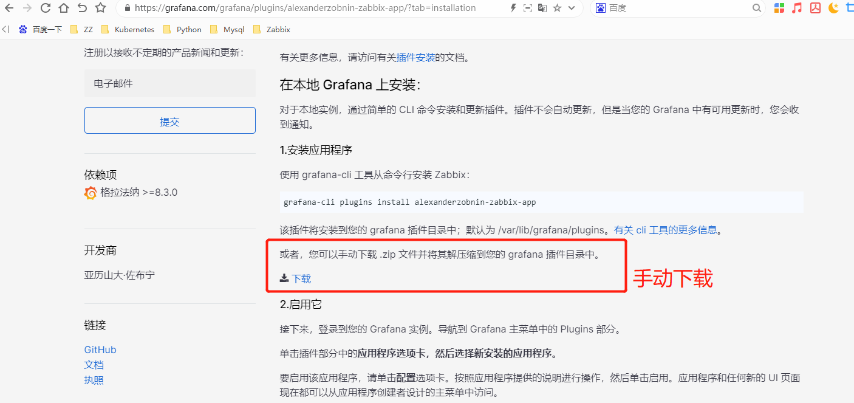
Task: Click the Grafana logo next to 格拉法纳
Action: (91, 193)
